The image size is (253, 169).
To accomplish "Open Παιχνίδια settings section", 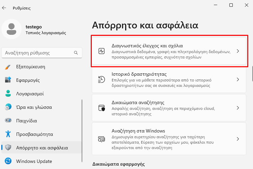I will [x=41, y=121].
